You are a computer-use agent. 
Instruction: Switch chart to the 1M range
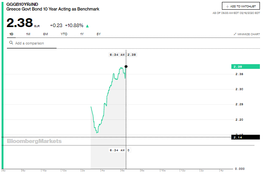click(28, 34)
